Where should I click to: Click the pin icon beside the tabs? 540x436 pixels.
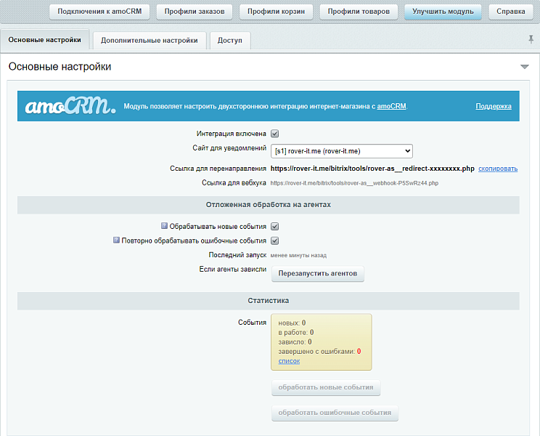[x=531, y=39]
